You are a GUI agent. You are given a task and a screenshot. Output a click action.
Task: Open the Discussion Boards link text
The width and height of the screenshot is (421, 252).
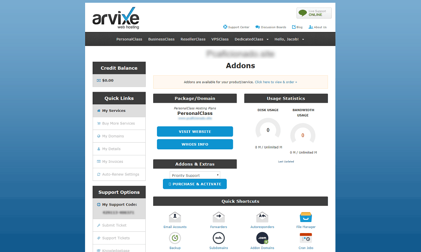(273, 27)
